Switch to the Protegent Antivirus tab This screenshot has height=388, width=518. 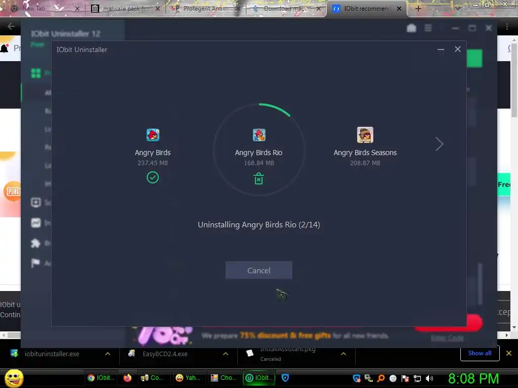point(206,9)
